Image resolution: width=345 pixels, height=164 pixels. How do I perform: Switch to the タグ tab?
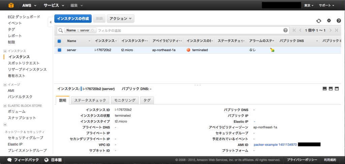click(147, 101)
